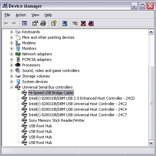Expand the Modems category
The height and width of the screenshot is (156, 156).
click(x=11, y=43)
